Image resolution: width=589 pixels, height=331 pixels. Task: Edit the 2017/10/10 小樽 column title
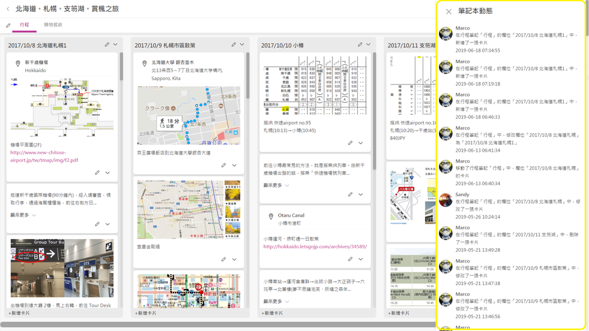tap(360, 44)
